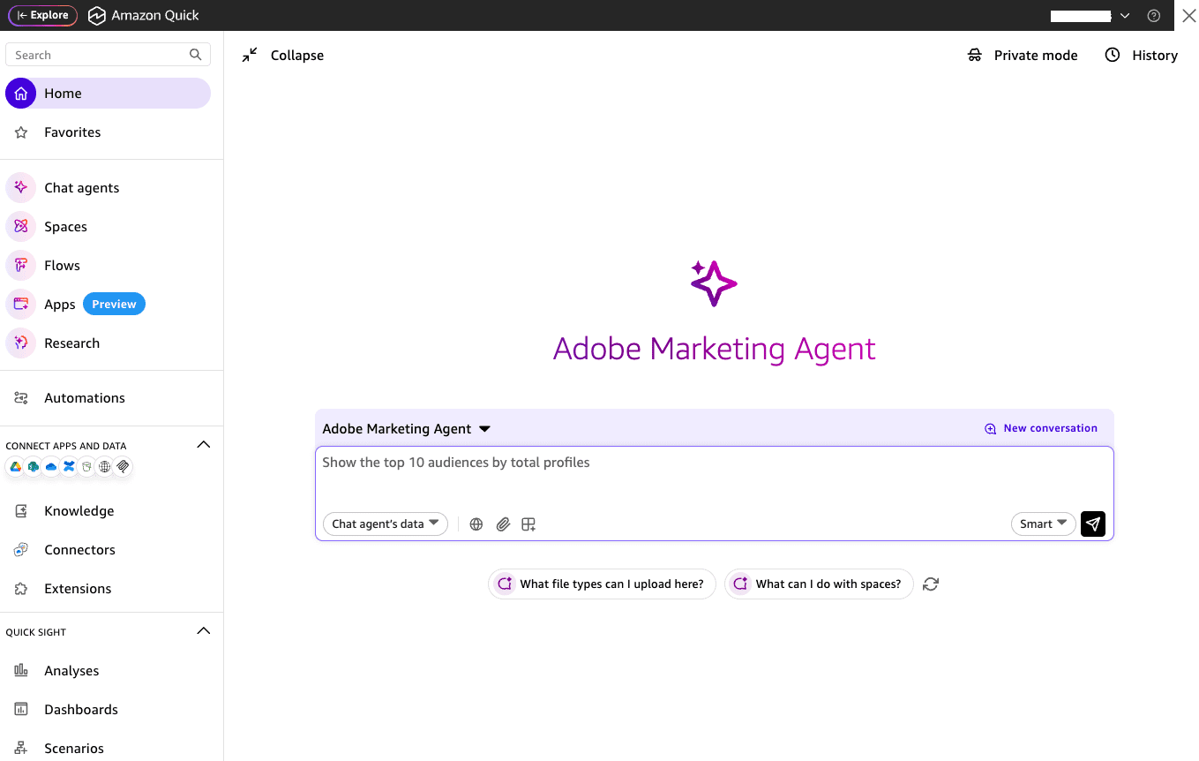
Task: Toggle web search globe icon in prompt
Action: click(476, 524)
